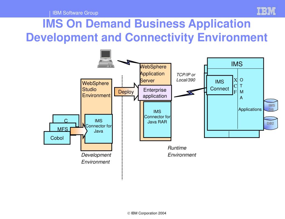Viewport: 285px width, 219px height.
Task: Select the Enterprise application box
Action: [155, 93]
